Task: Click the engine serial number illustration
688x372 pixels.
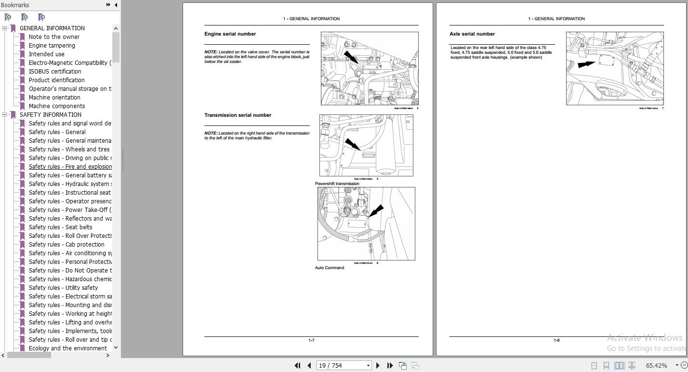Action: (370, 68)
